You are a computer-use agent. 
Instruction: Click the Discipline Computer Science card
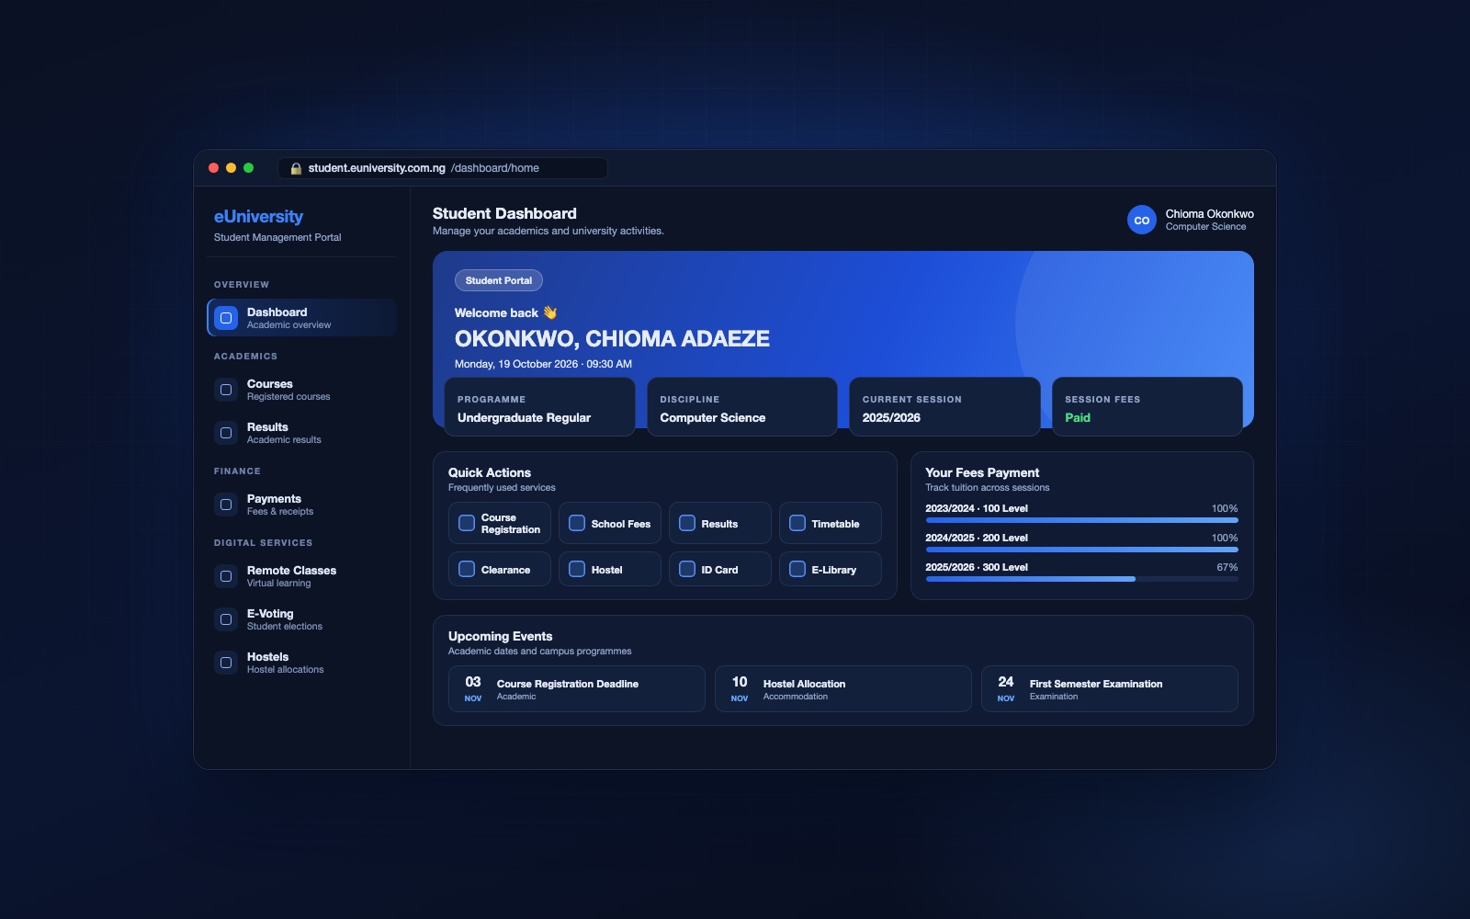tap(742, 406)
